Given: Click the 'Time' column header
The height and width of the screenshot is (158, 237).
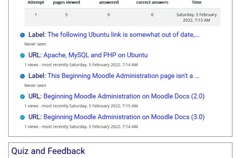Looking at the screenshot, I should tap(196, 2).
